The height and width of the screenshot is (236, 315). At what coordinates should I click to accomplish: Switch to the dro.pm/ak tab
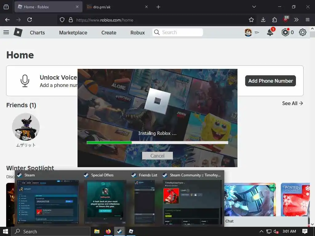point(117,7)
